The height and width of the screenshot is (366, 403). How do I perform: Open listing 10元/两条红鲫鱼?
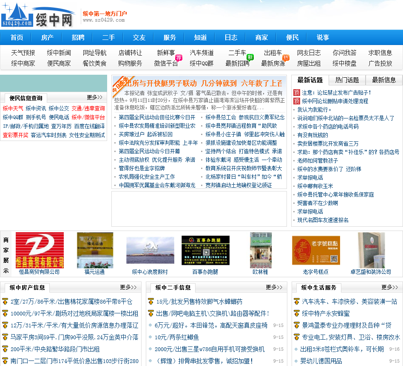coord(177,337)
